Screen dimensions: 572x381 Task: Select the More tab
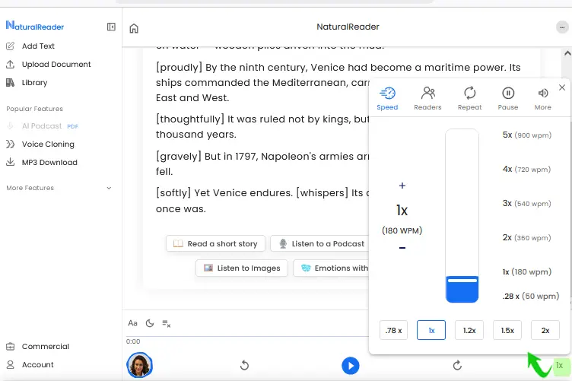tap(543, 98)
